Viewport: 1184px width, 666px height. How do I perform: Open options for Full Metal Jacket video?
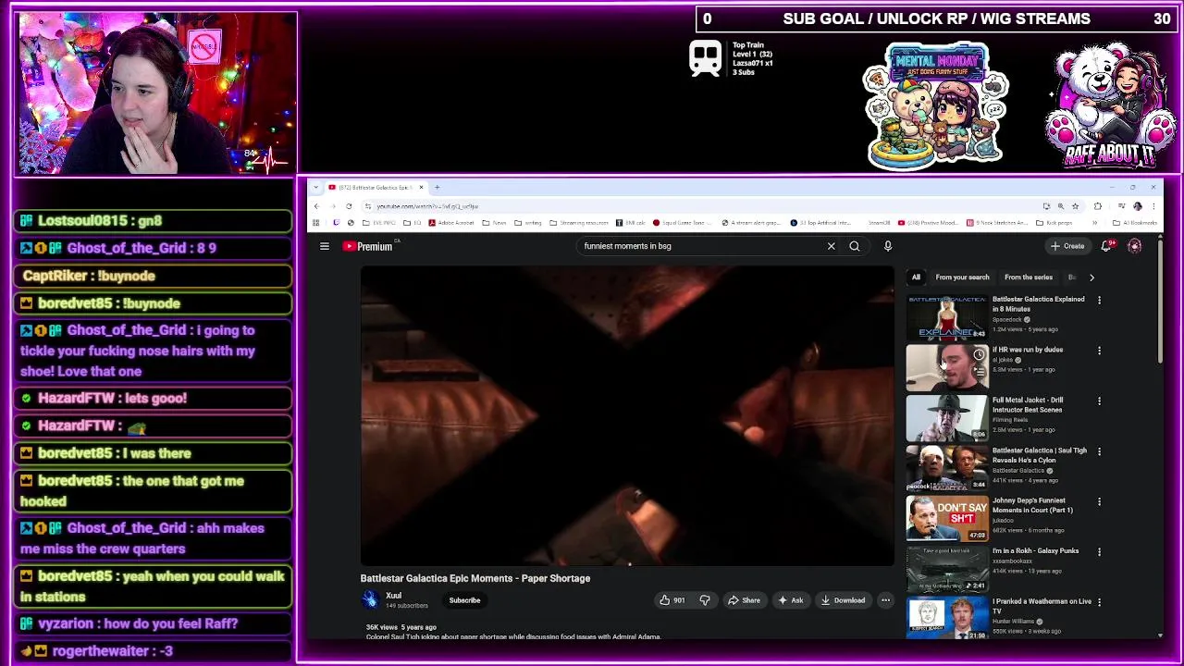click(x=1099, y=401)
